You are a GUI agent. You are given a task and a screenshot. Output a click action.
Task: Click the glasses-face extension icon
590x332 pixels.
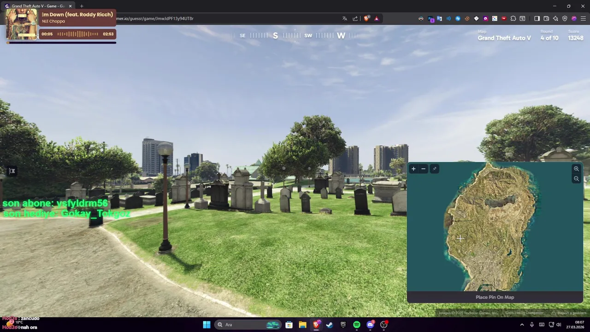pyautogui.click(x=421, y=18)
